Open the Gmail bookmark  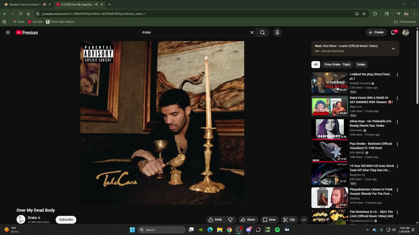[x=18, y=22]
